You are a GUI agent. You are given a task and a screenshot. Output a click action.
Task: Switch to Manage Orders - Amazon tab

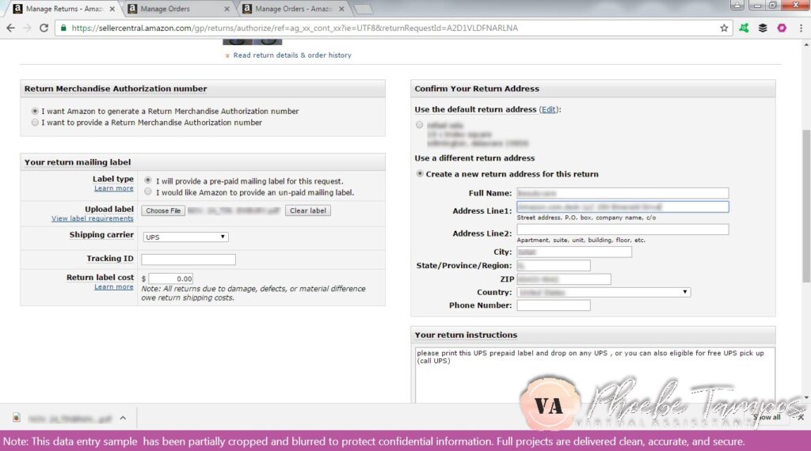[293, 9]
